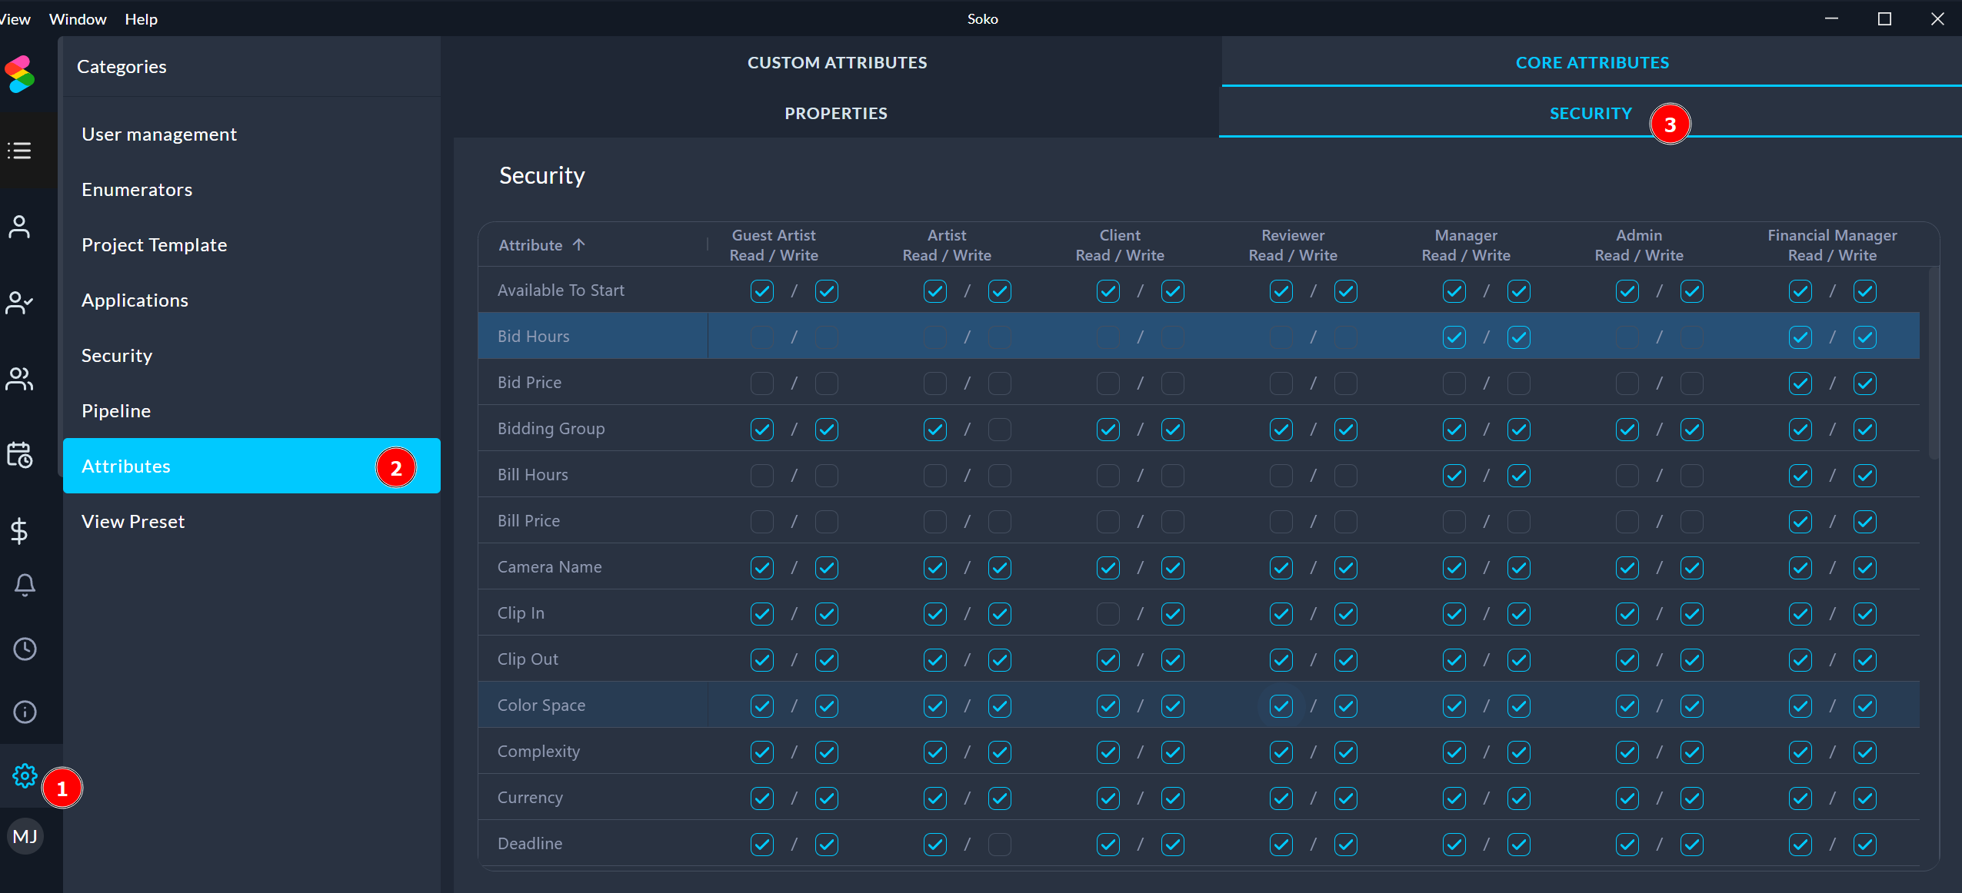Enable Bidding Group Artist write checkbox
The width and height of the screenshot is (1962, 893).
tap(999, 430)
